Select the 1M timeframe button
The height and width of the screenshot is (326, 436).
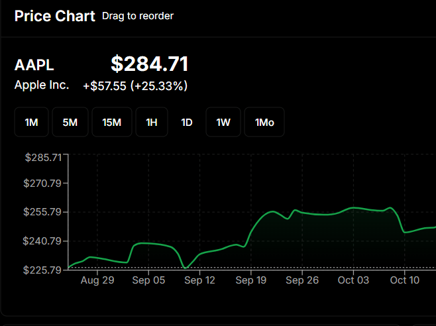pyautogui.click(x=31, y=123)
